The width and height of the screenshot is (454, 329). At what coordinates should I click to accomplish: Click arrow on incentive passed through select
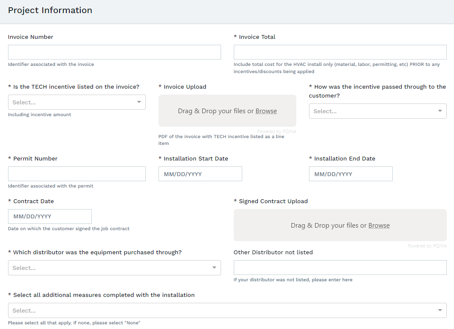[x=440, y=111]
